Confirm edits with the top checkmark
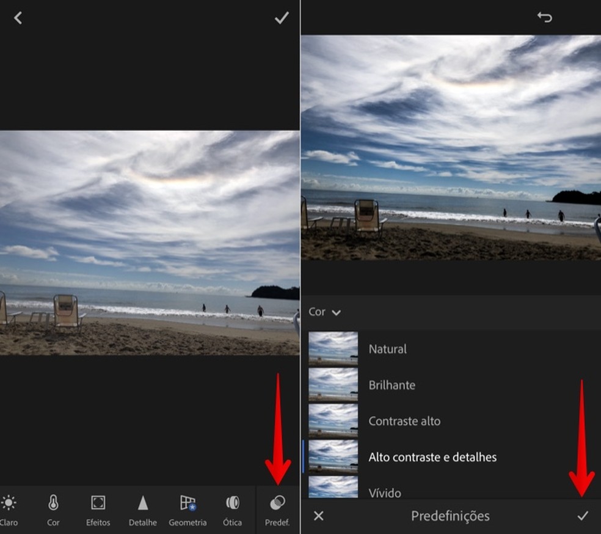The image size is (601, 534). coord(281,18)
